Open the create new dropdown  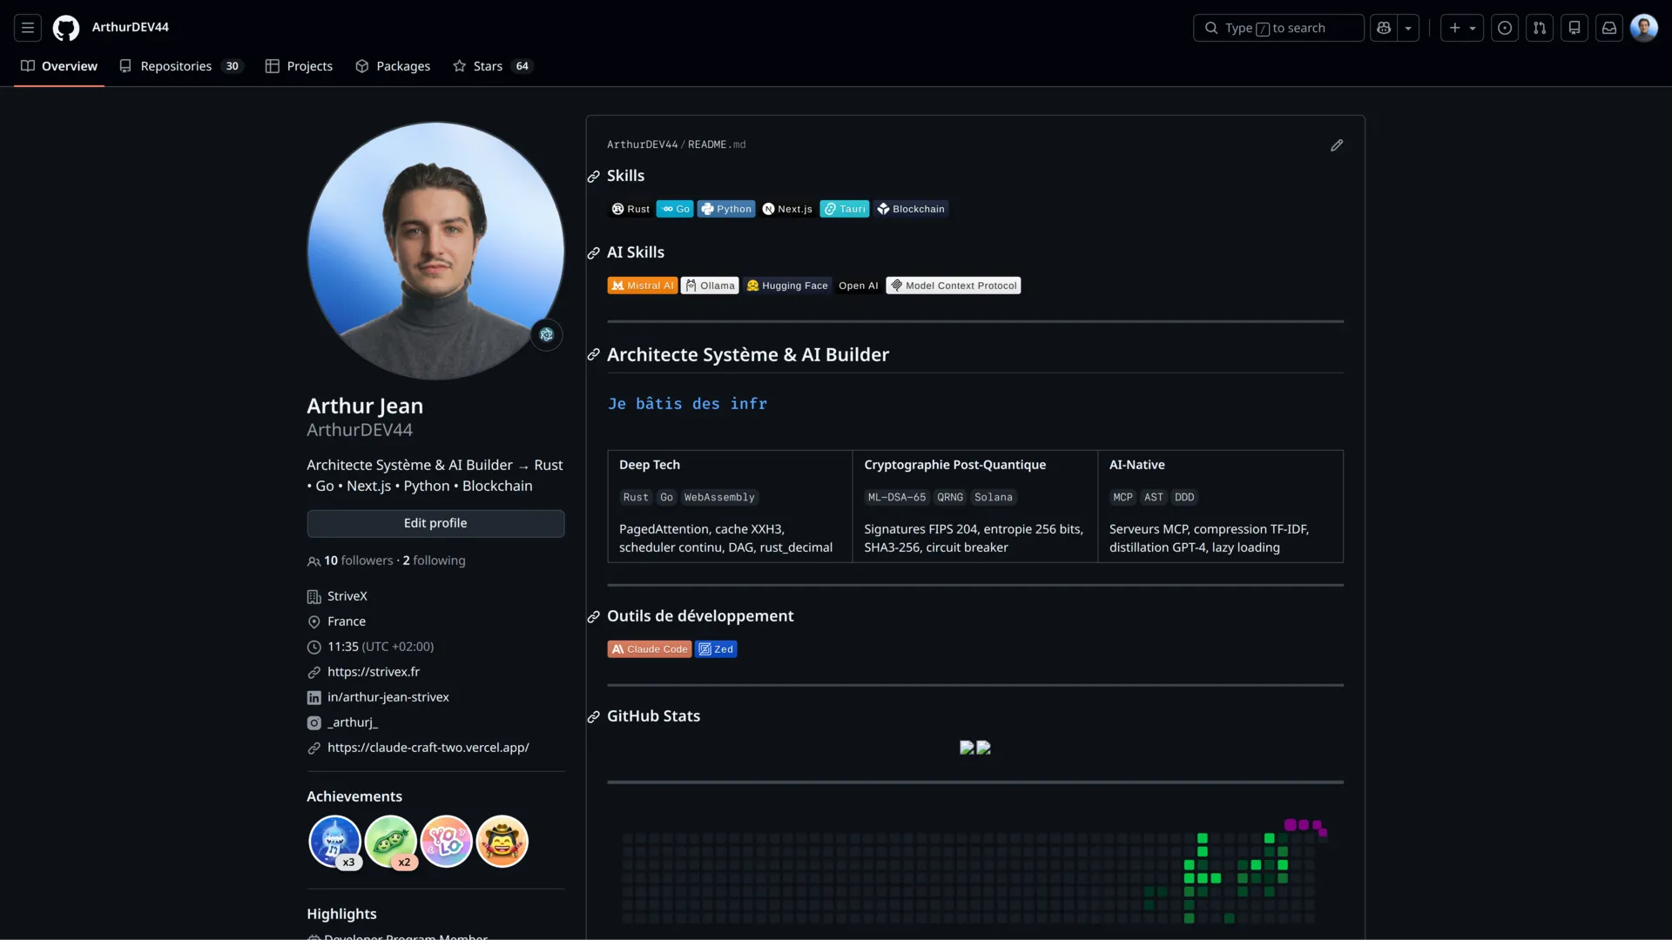[1461, 28]
